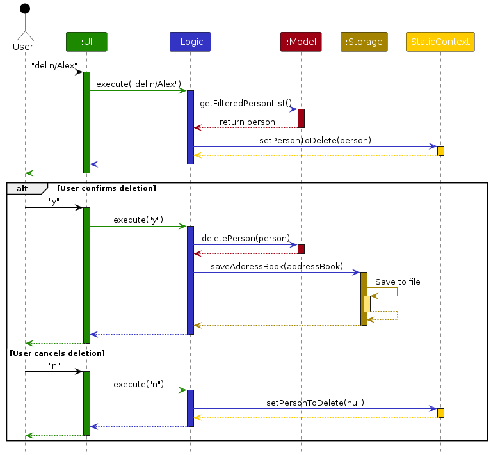Screen dimensions: 491x455
Task: Select the green :UI participant box
Action: click(86, 42)
